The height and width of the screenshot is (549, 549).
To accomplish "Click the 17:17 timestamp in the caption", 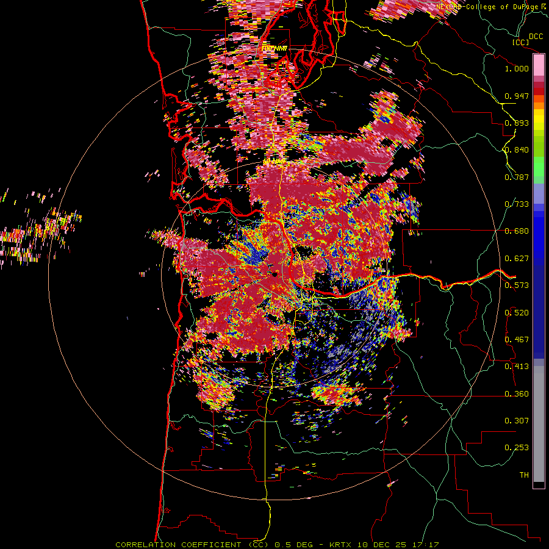I will 425,545.
